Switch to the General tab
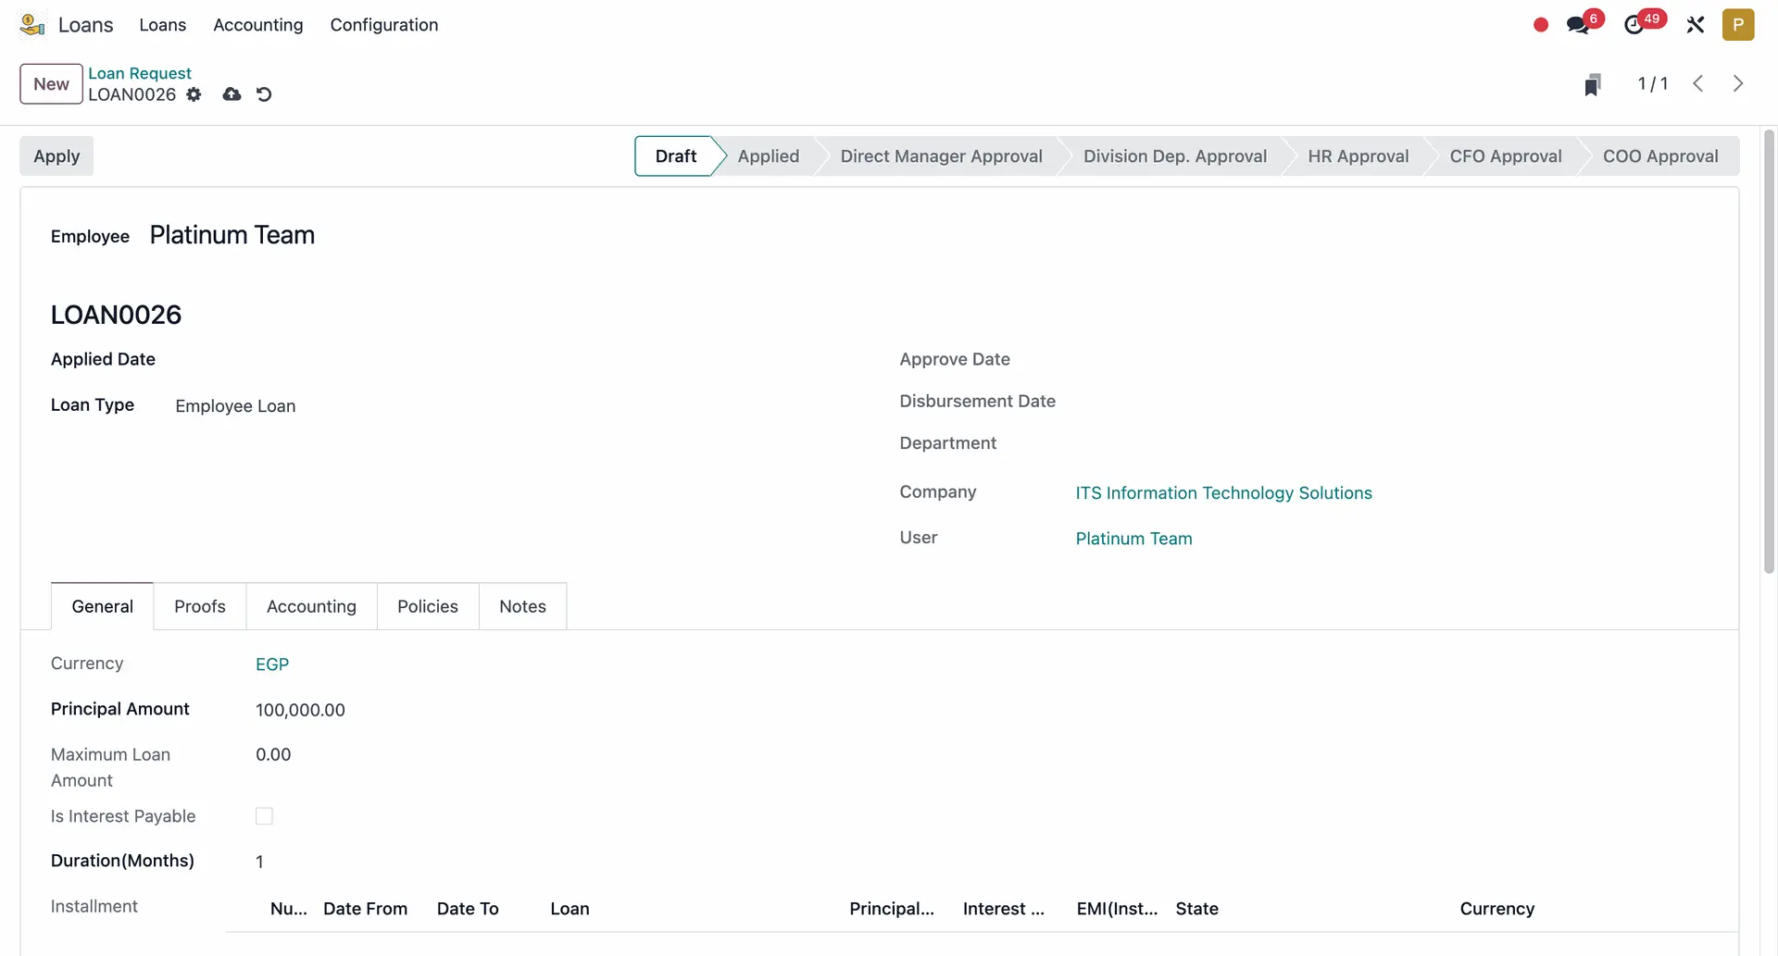Screen dimensions: 1778x956 click(103, 606)
